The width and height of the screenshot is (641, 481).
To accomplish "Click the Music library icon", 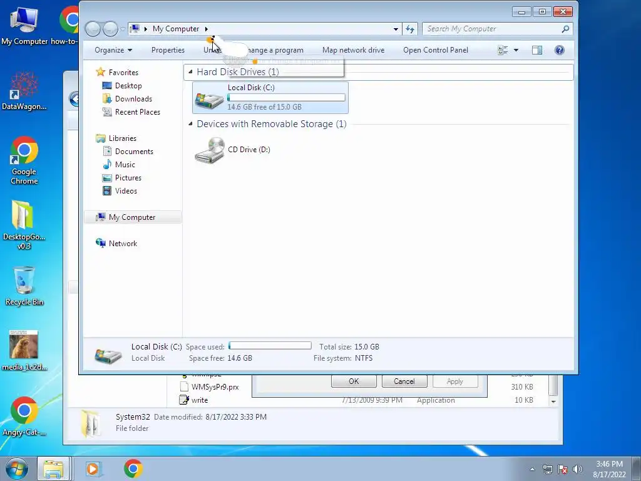I will [x=107, y=165].
